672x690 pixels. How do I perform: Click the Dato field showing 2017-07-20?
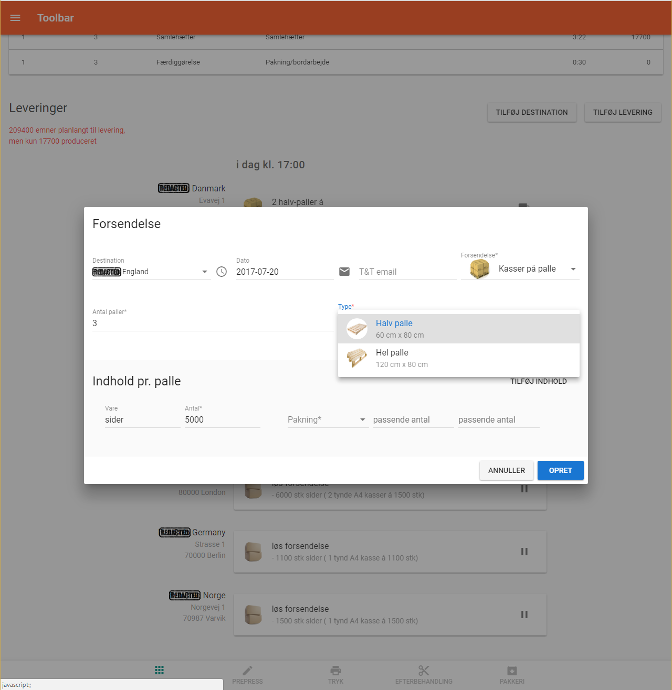click(285, 272)
